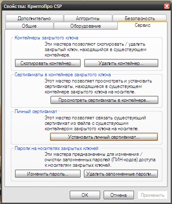This screenshot has width=172, height=204.
Task: Switch to the Алгоритмы tab
Action: pos(88,18)
